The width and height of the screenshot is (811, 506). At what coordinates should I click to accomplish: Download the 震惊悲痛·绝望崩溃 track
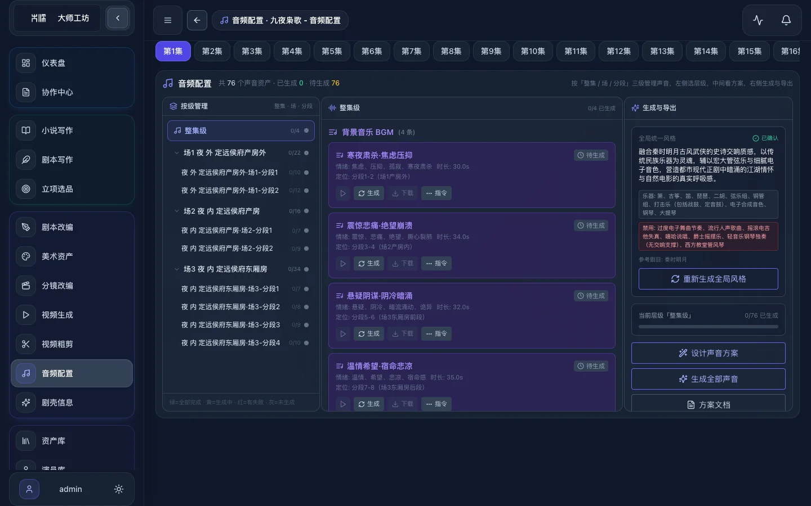tap(403, 264)
